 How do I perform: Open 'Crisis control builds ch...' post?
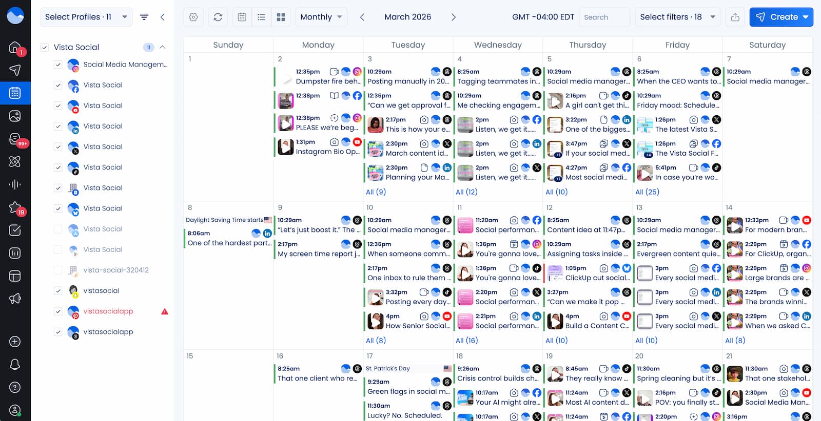tap(498, 373)
